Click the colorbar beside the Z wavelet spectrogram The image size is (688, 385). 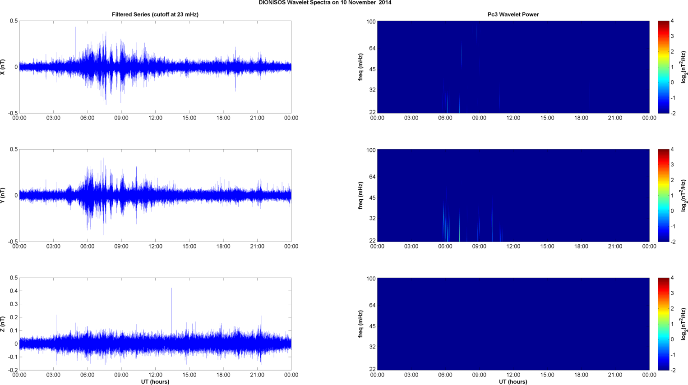click(663, 324)
